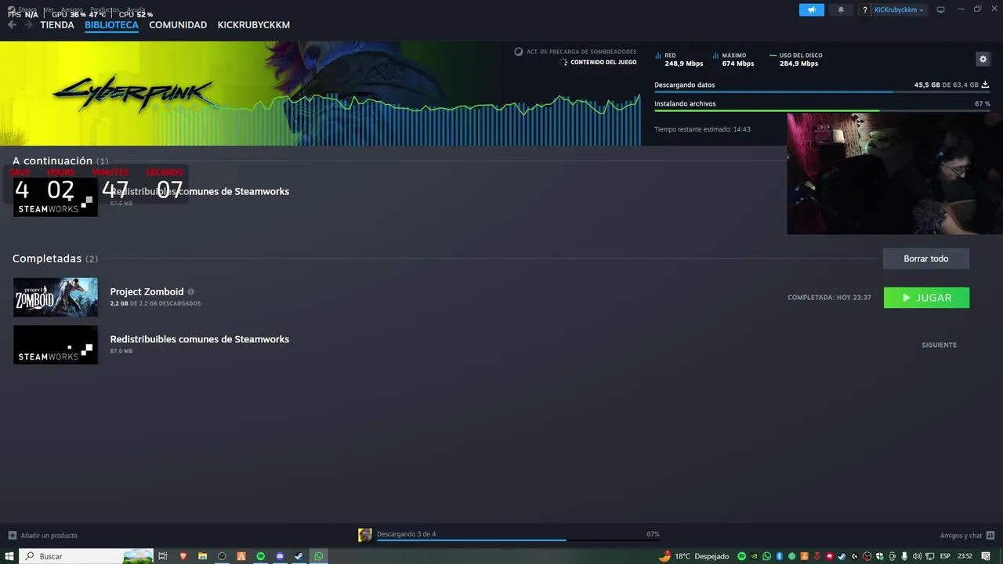The width and height of the screenshot is (1003, 564).
Task: Click the bottom download progress bar
Action: click(518, 540)
